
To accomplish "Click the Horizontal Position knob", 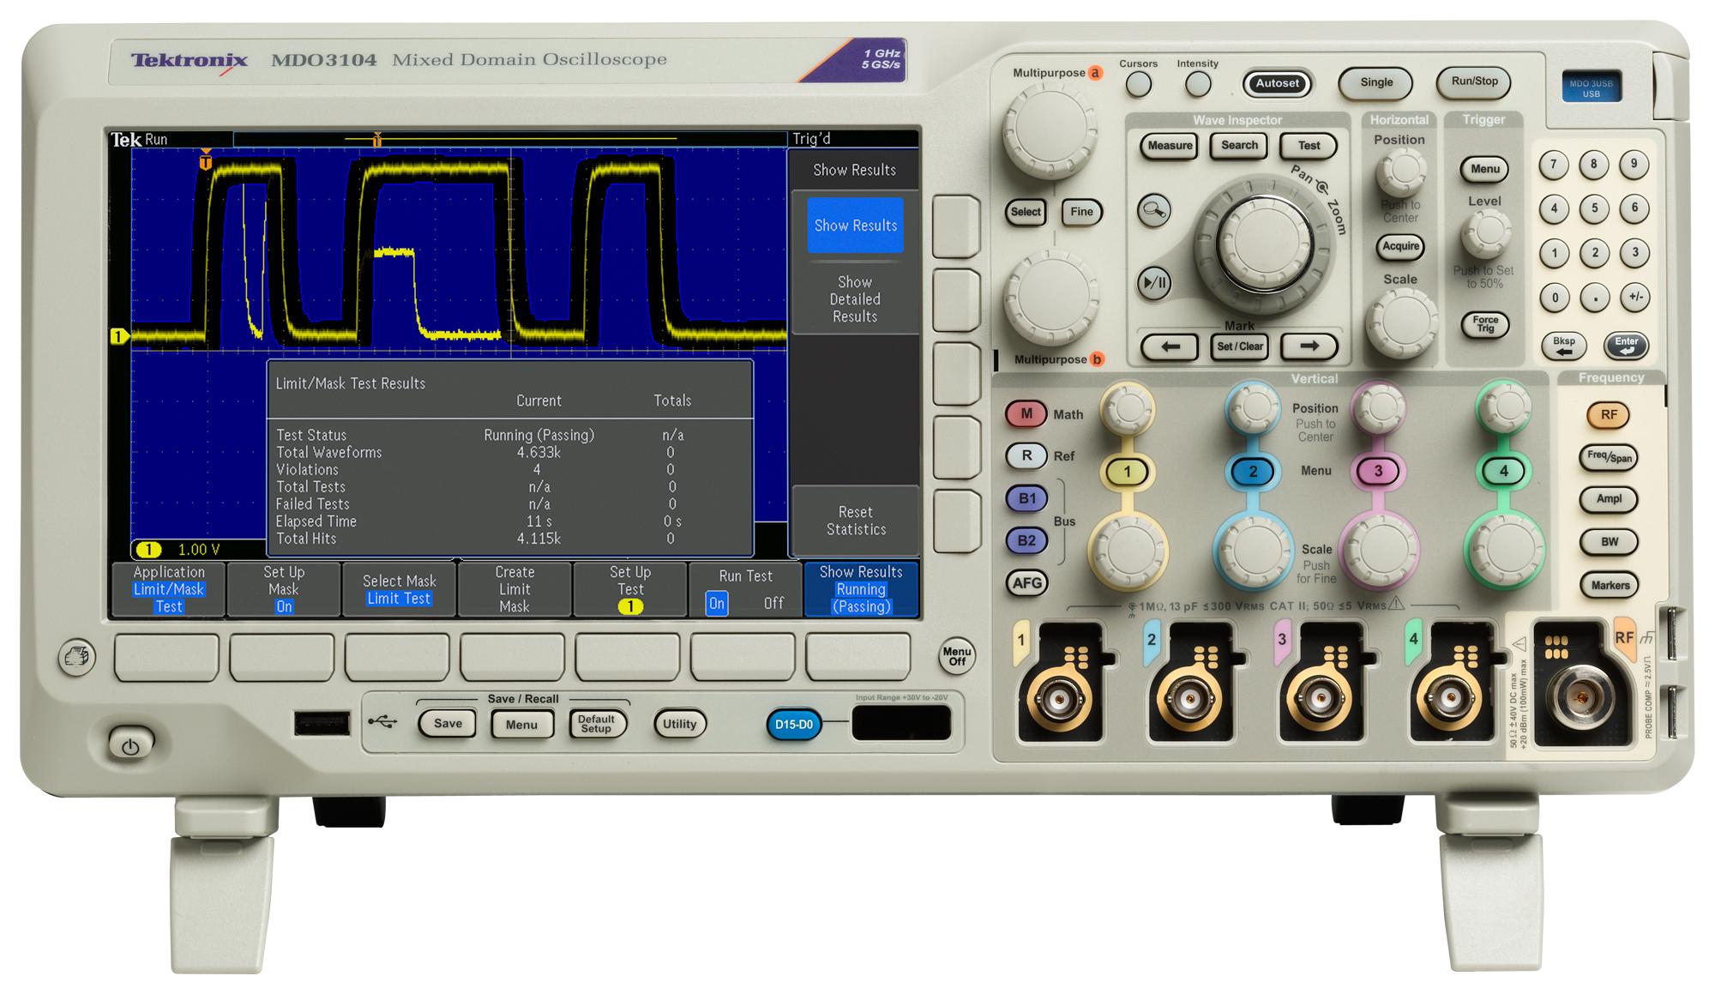I will click(1400, 173).
